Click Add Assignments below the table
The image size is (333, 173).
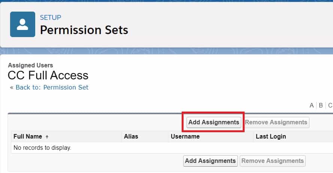coord(211,161)
